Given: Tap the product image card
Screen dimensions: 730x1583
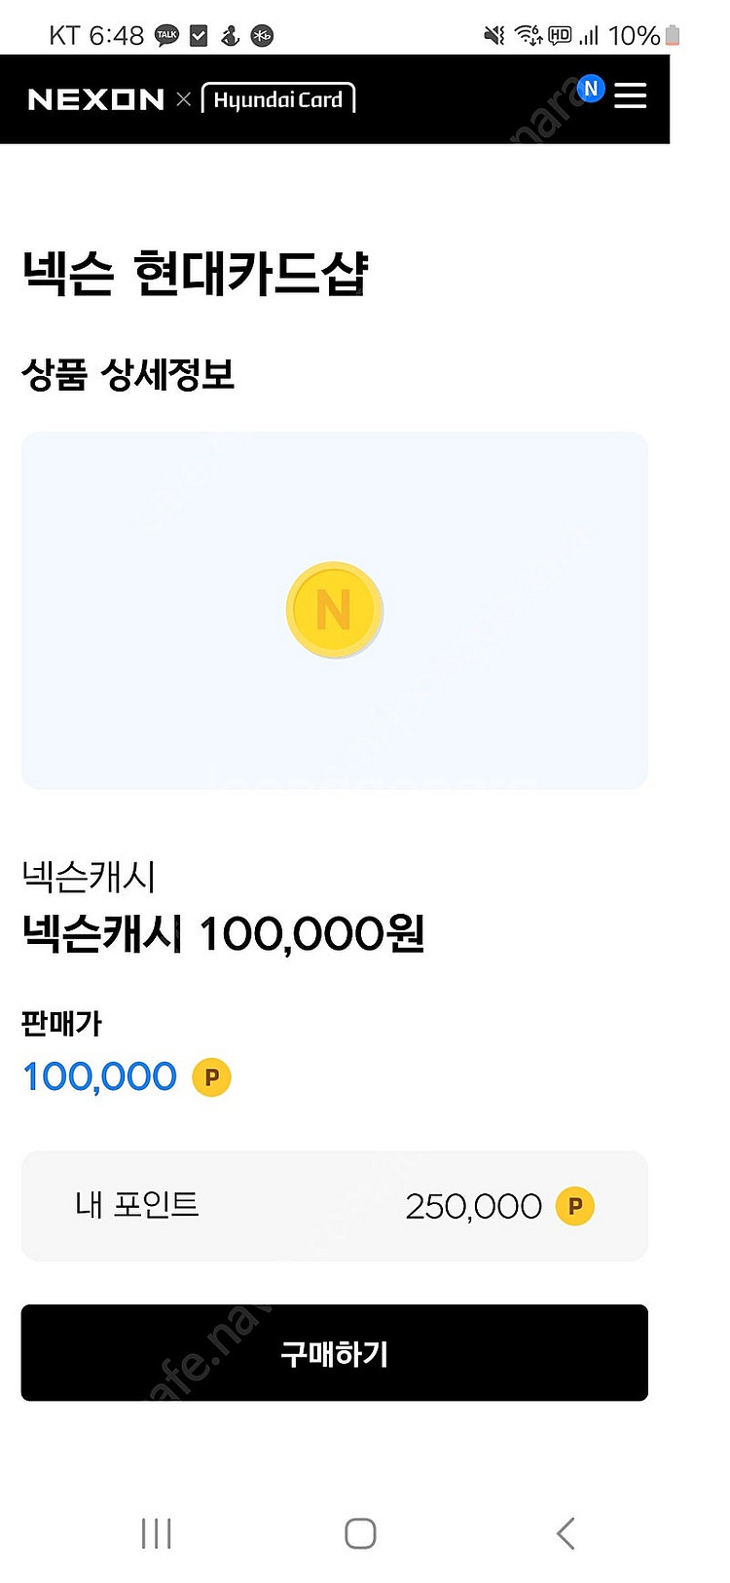Looking at the screenshot, I should (335, 611).
